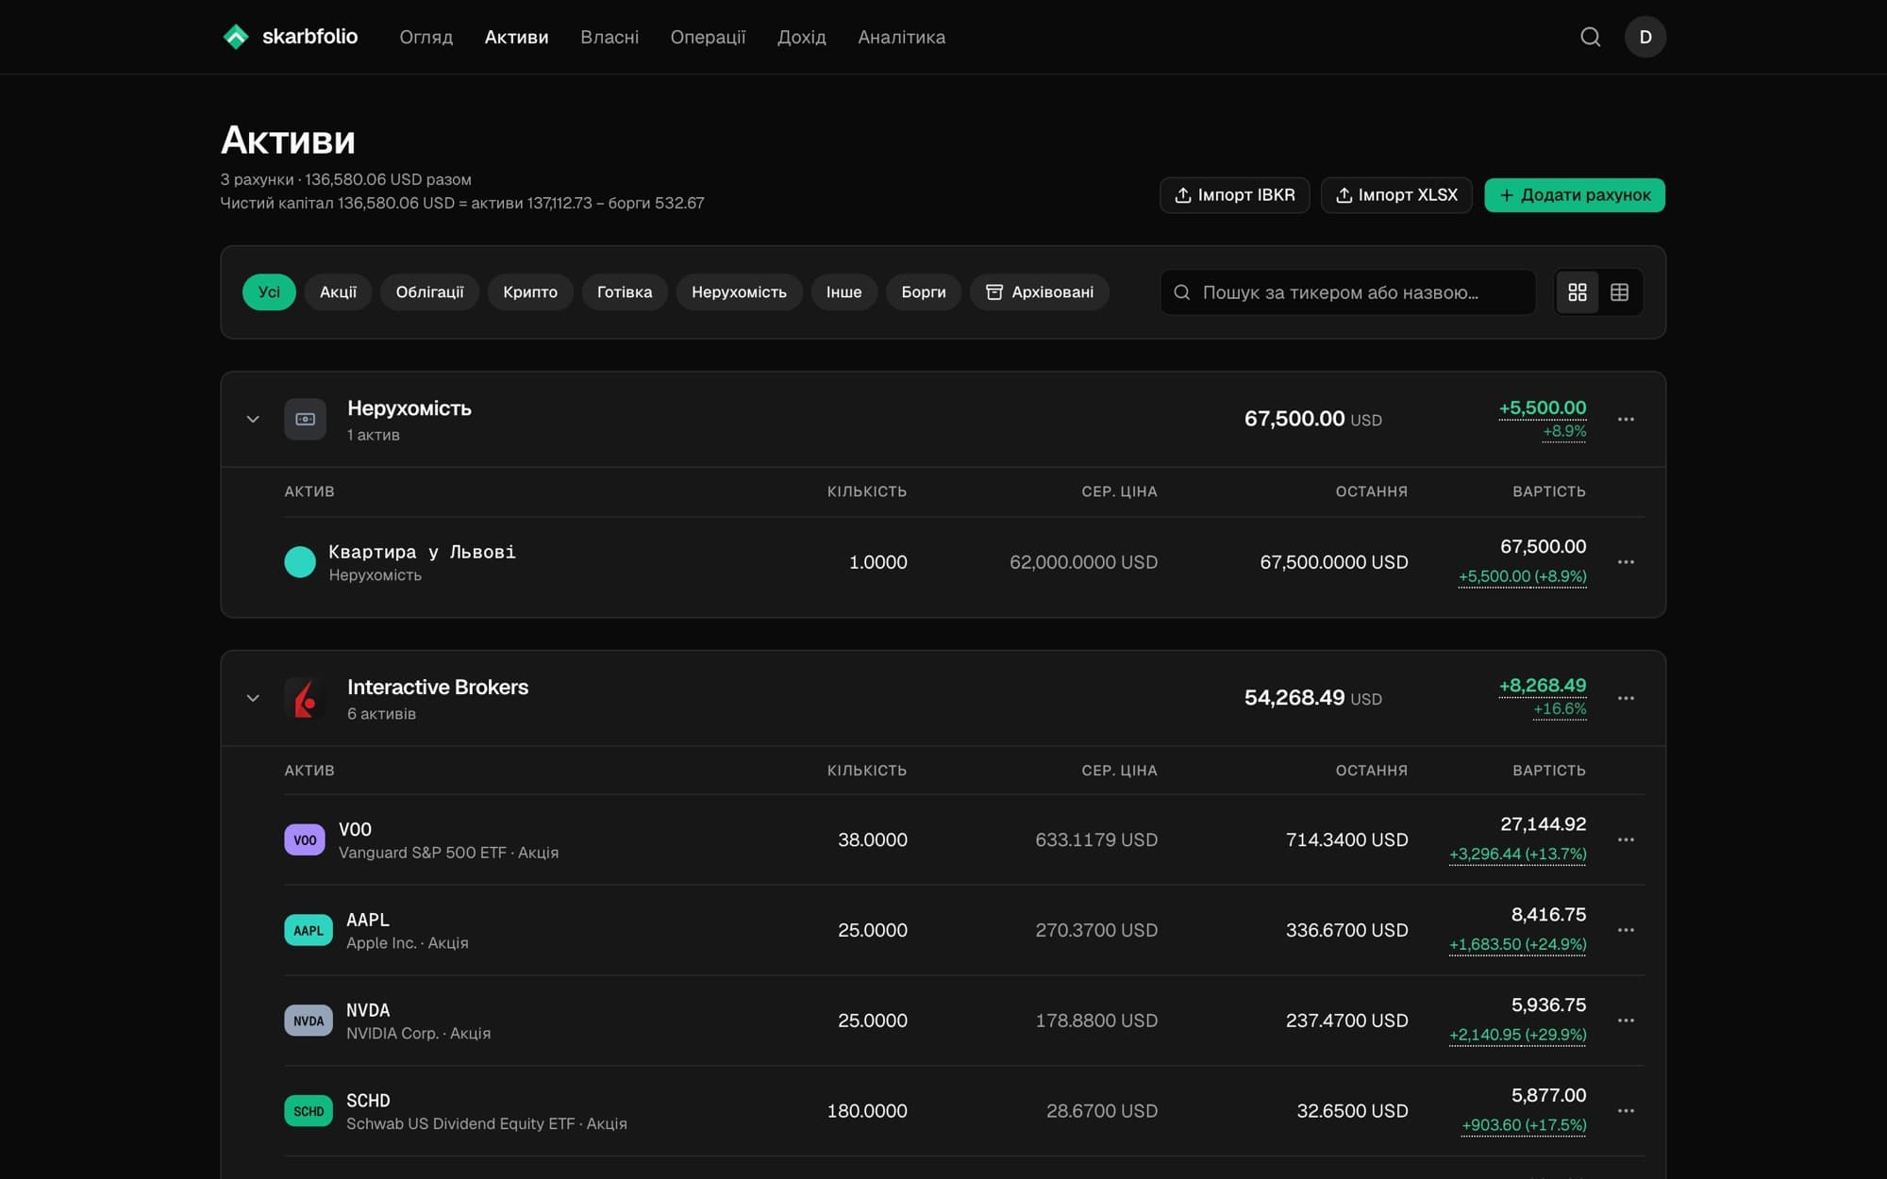The height and width of the screenshot is (1179, 1887).
Task: Click the NVDA ticker badge
Action: click(309, 1021)
